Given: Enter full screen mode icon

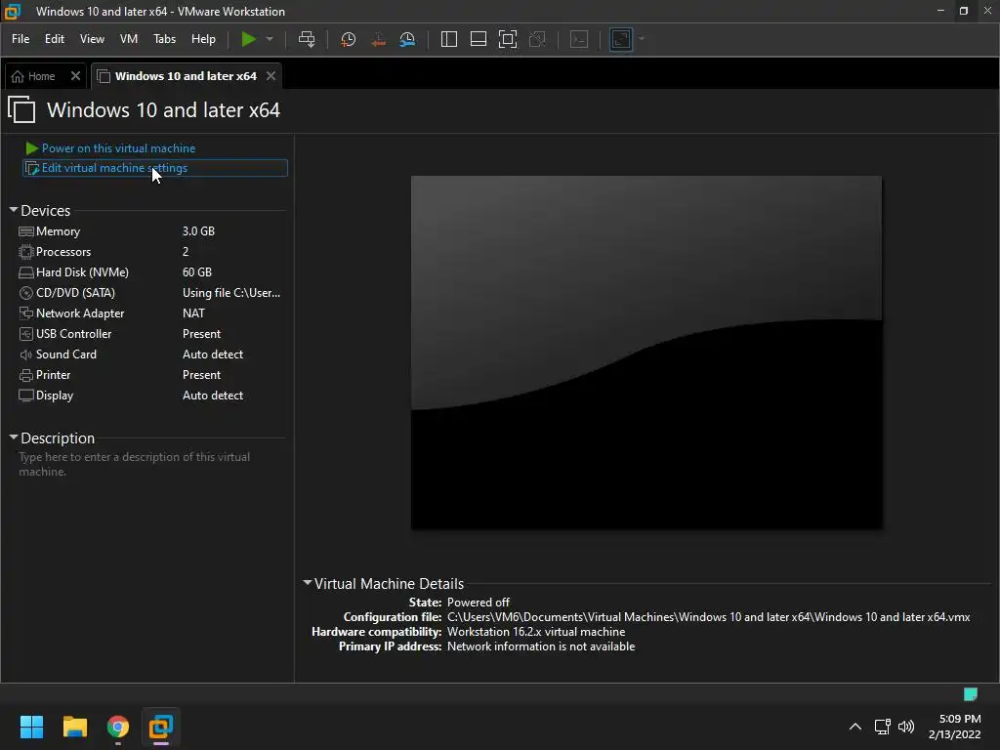Looking at the screenshot, I should coord(508,39).
